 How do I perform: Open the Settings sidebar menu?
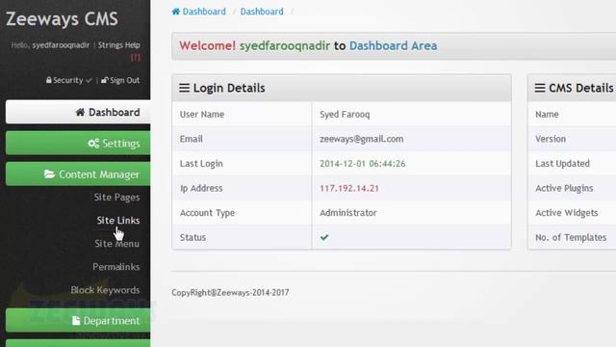pyautogui.click(x=78, y=143)
